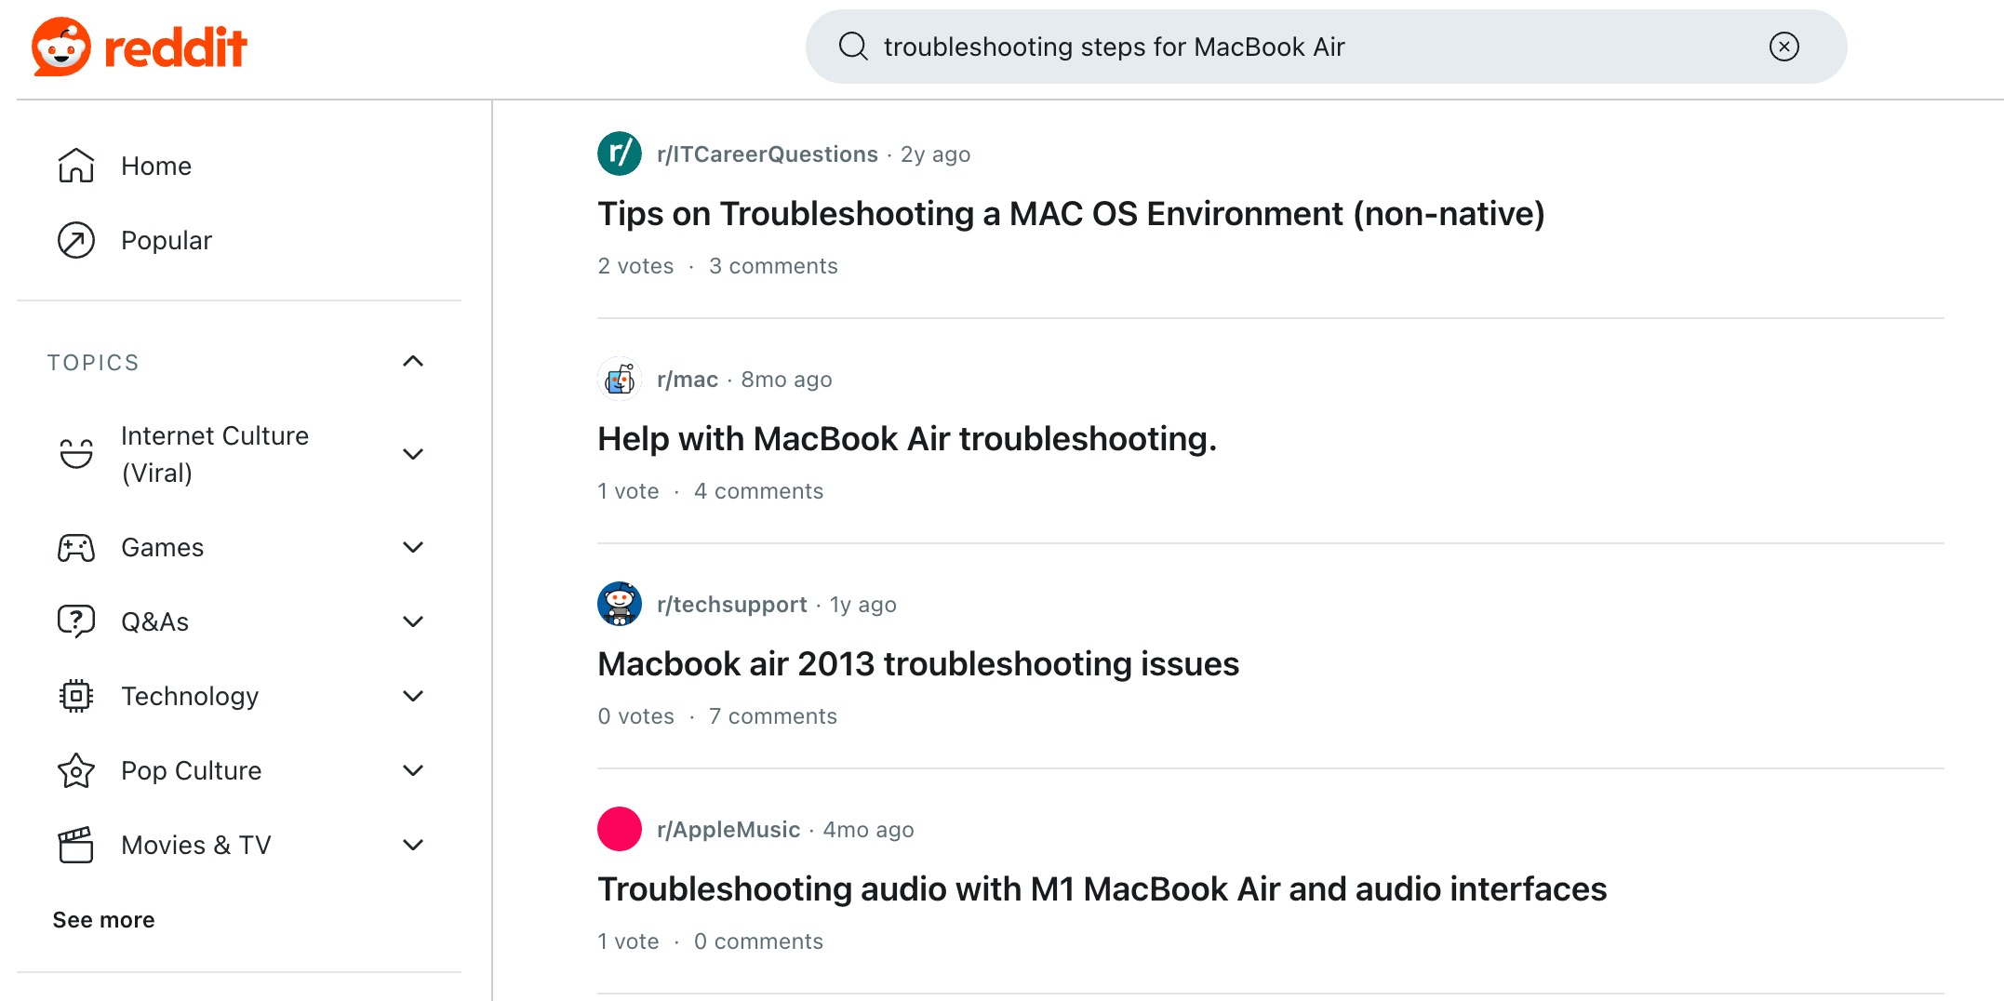The height and width of the screenshot is (1001, 2004).
Task: Click the Games controller icon
Action: [76, 547]
